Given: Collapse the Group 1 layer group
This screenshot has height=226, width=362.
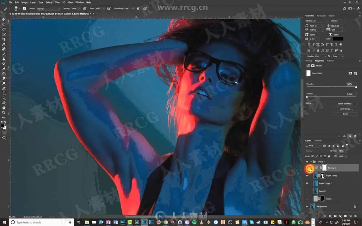Looking at the screenshot, I should coord(311,162).
